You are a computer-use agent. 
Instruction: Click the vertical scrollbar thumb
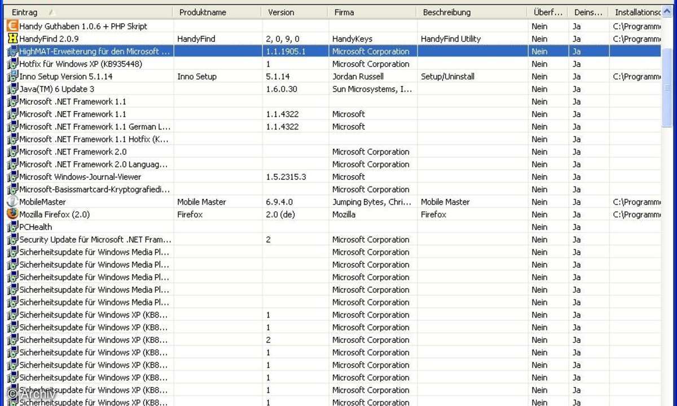[667, 89]
